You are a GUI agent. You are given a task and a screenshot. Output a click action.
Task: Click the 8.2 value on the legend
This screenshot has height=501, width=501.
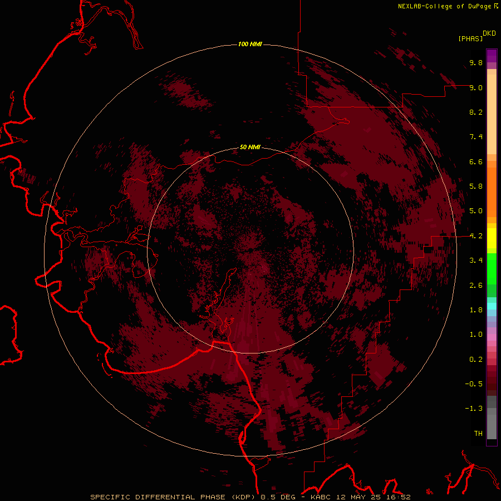pos(476,112)
